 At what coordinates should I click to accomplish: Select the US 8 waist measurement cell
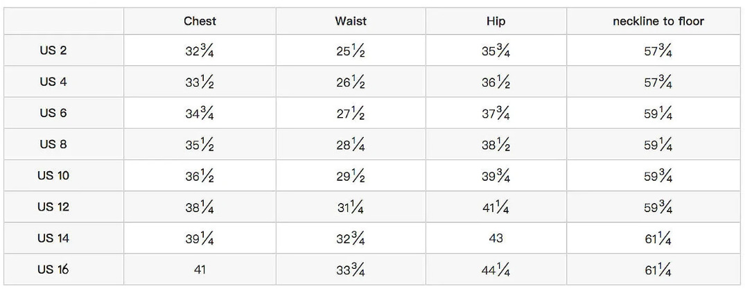351,144
